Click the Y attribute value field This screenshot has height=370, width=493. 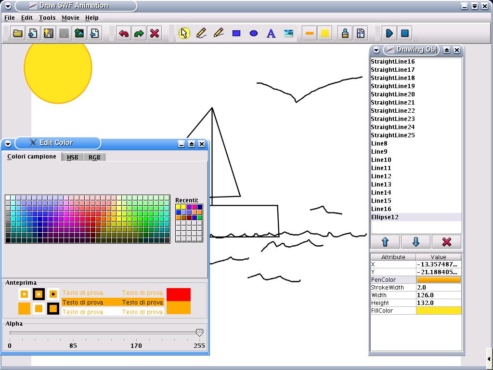pyautogui.click(x=439, y=272)
